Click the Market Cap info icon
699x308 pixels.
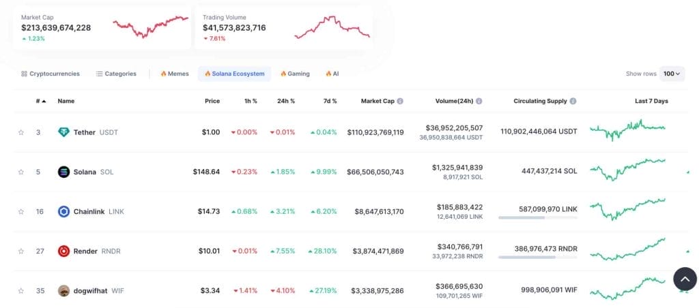400,101
